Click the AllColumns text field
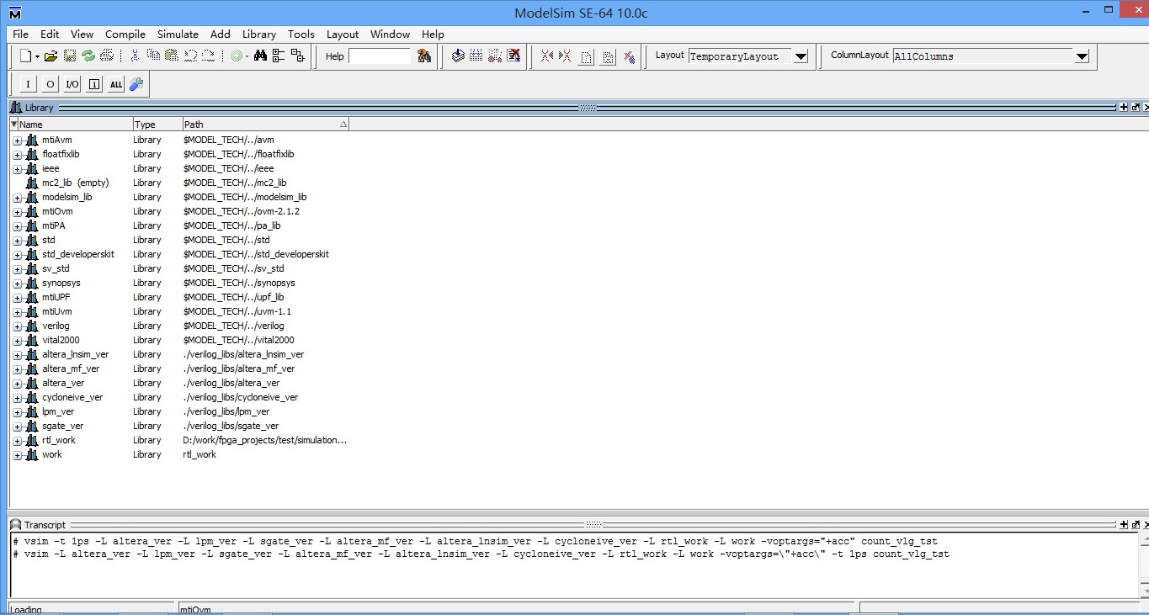 [x=983, y=56]
